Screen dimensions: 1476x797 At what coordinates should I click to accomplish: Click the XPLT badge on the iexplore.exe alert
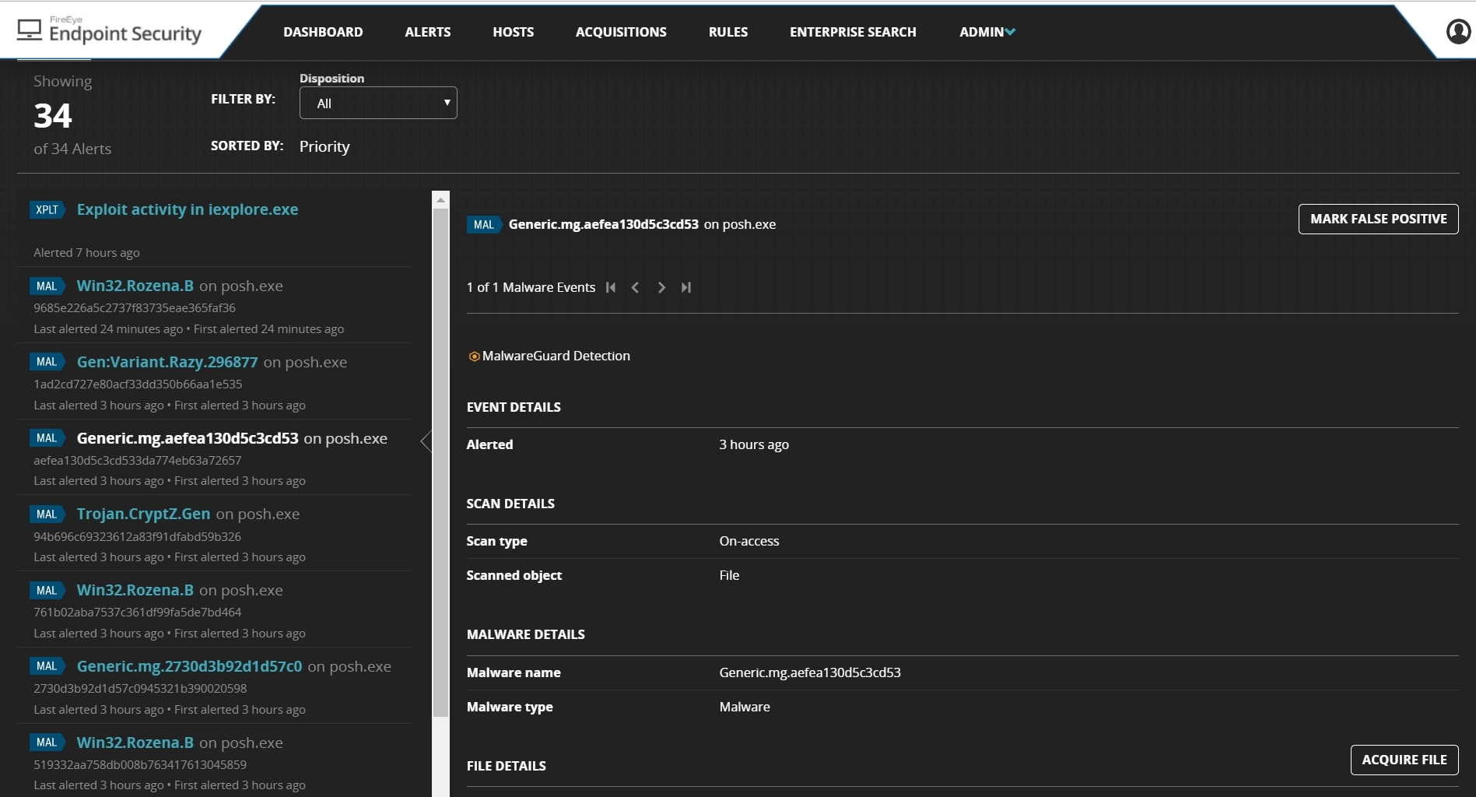click(47, 209)
